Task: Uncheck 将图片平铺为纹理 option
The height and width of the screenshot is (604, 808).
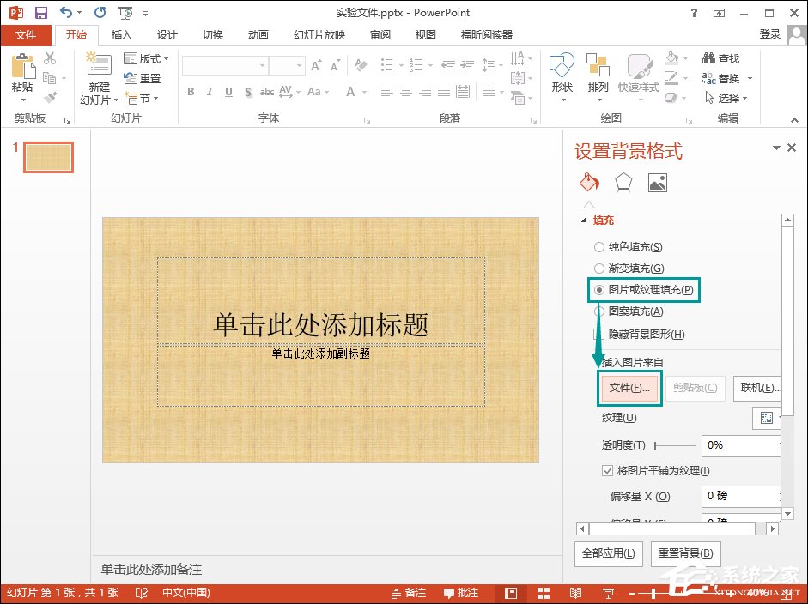Action: (x=608, y=470)
